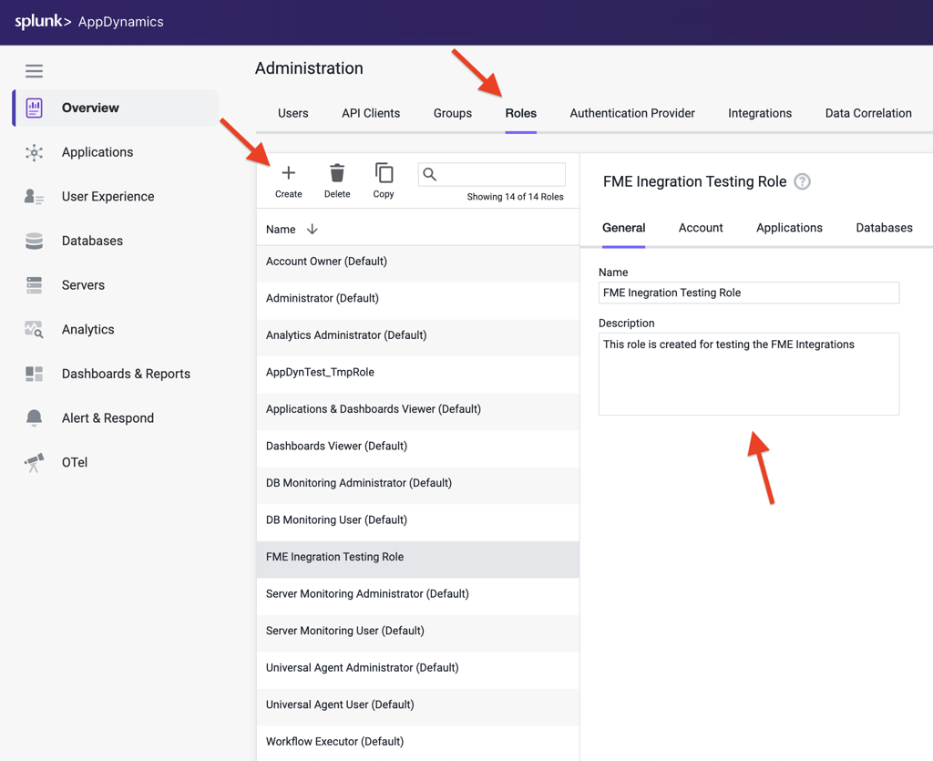Open help for FME Inegration Testing Role
The width and height of the screenshot is (933, 761).
802,181
